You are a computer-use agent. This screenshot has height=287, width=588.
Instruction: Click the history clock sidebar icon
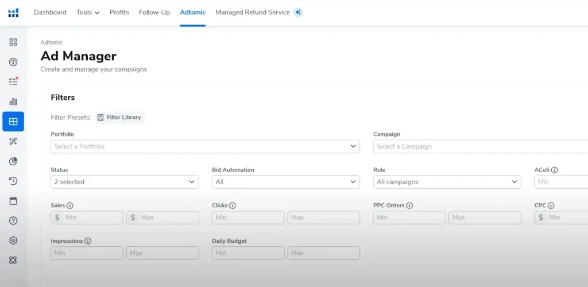pyautogui.click(x=13, y=181)
